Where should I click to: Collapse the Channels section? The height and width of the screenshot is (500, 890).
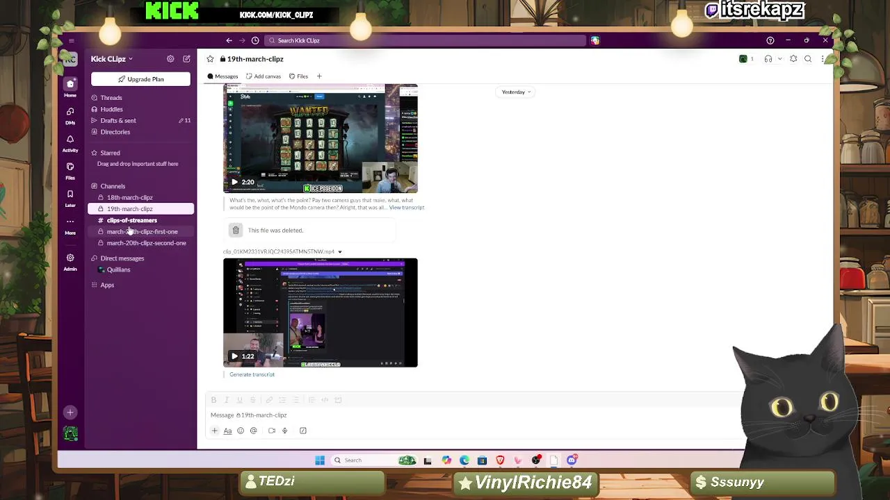point(113,186)
